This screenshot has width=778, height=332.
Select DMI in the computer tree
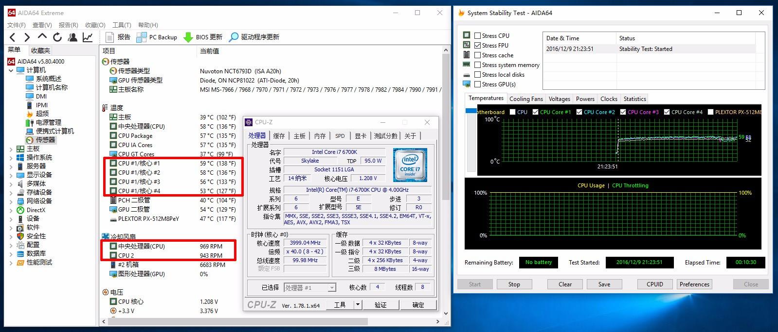coord(41,96)
